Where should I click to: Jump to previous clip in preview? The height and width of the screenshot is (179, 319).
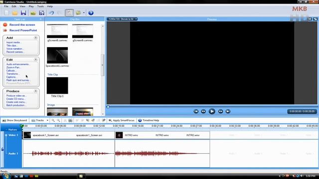(x=196, y=111)
